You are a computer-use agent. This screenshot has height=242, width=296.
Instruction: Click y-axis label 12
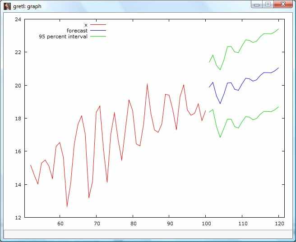pyautogui.click(x=18, y=218)
